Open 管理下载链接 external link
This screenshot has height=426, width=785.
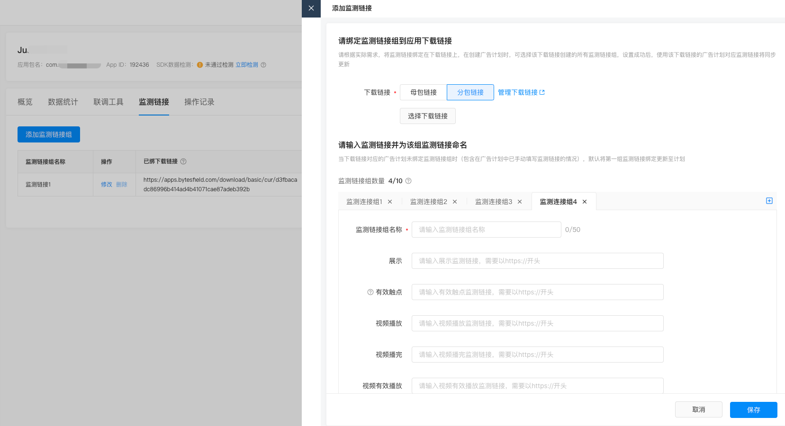tap(521, 92)
